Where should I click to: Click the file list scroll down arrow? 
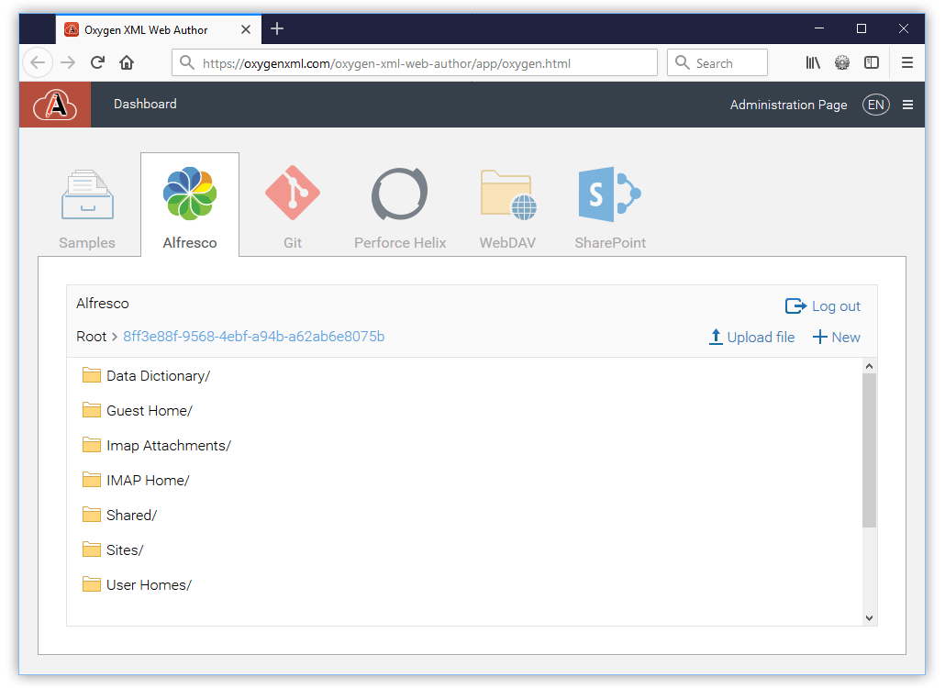869,618
